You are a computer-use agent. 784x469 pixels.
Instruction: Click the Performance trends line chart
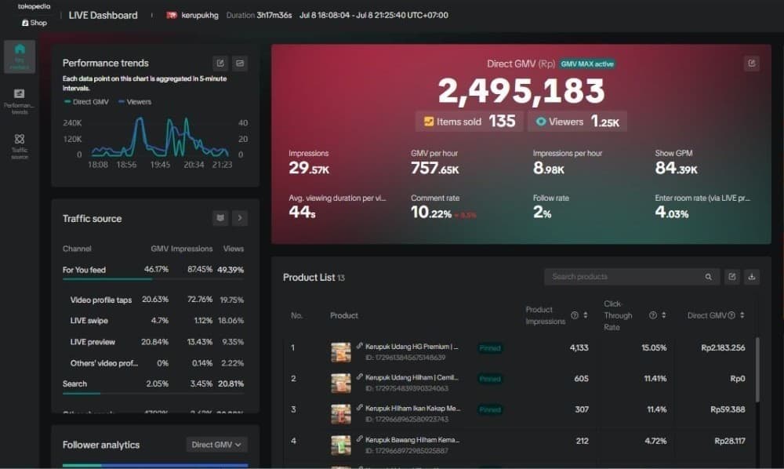click(x=160, y=137)
